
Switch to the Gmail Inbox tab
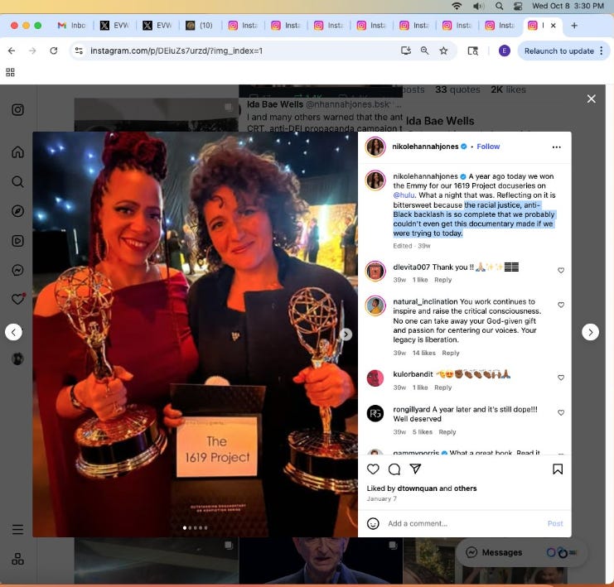71,26
